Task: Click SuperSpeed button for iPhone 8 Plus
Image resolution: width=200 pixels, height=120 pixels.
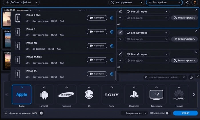Action: [97, 18]
